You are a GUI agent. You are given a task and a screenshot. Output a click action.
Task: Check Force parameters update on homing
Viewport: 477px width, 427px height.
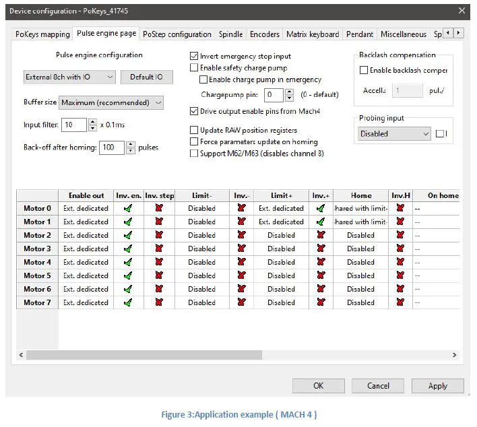click(194, 141)
